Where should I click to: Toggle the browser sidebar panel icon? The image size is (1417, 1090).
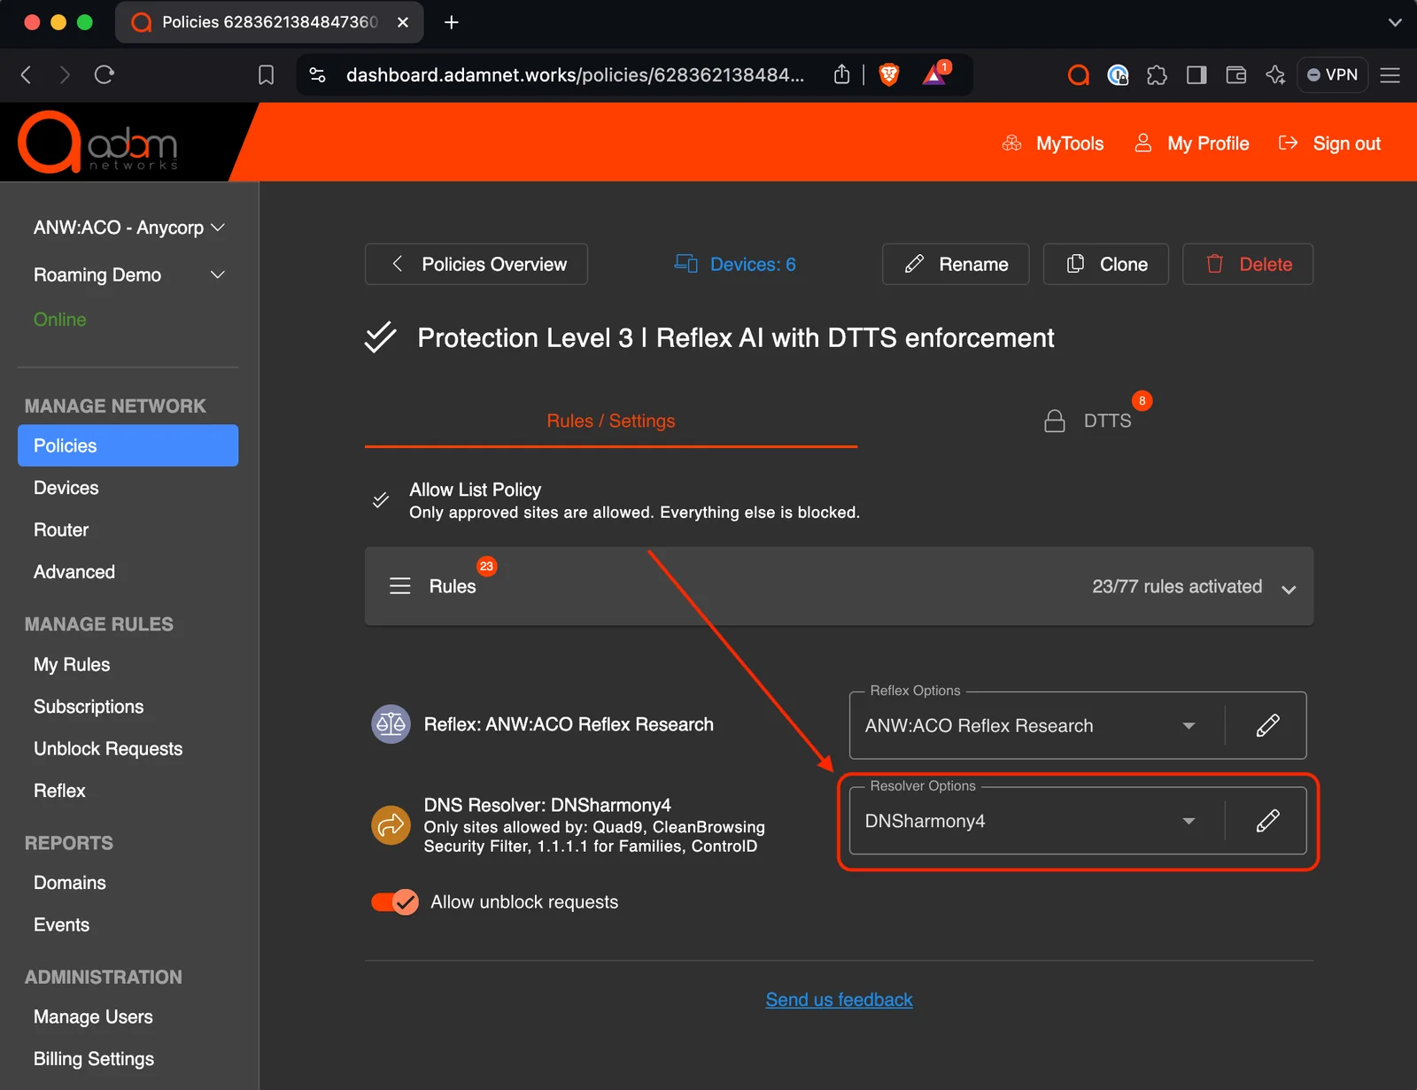point(1196,75)
